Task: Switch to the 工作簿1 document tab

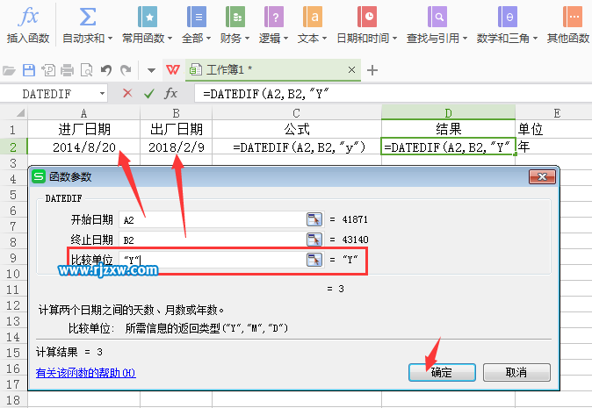Action: click(272, 70)
